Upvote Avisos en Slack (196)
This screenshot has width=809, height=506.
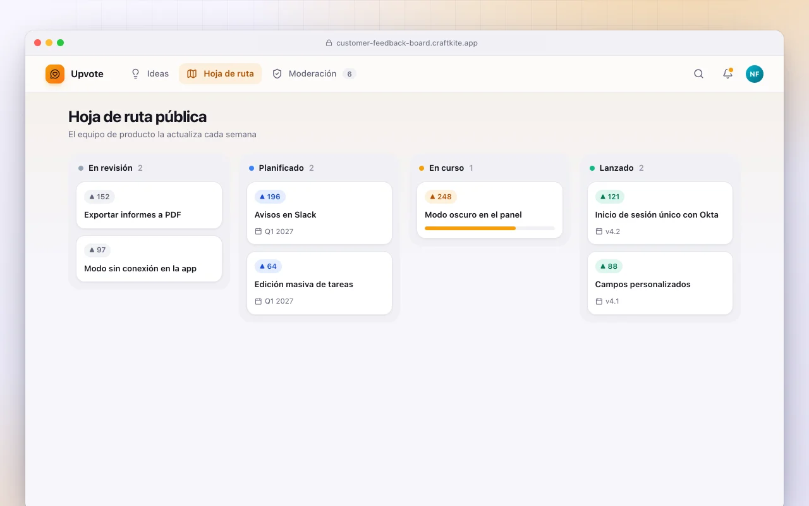270,197
